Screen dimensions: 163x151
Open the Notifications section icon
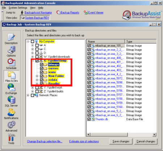coord(11,112)
